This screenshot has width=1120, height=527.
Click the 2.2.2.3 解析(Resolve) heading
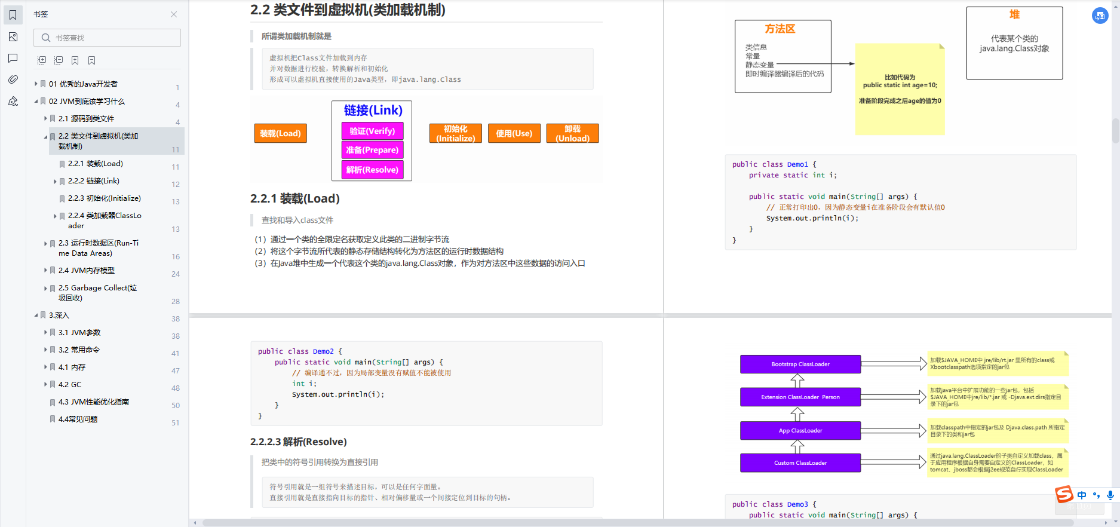coord(298,442)
